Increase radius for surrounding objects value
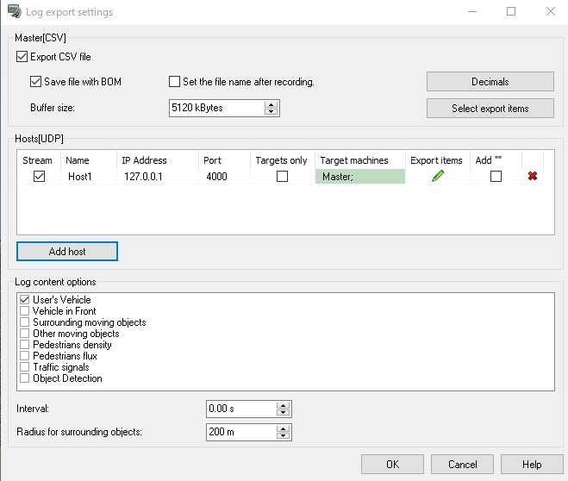The width and height of the screenshot is (568, 481). click(x=283, y=428)
